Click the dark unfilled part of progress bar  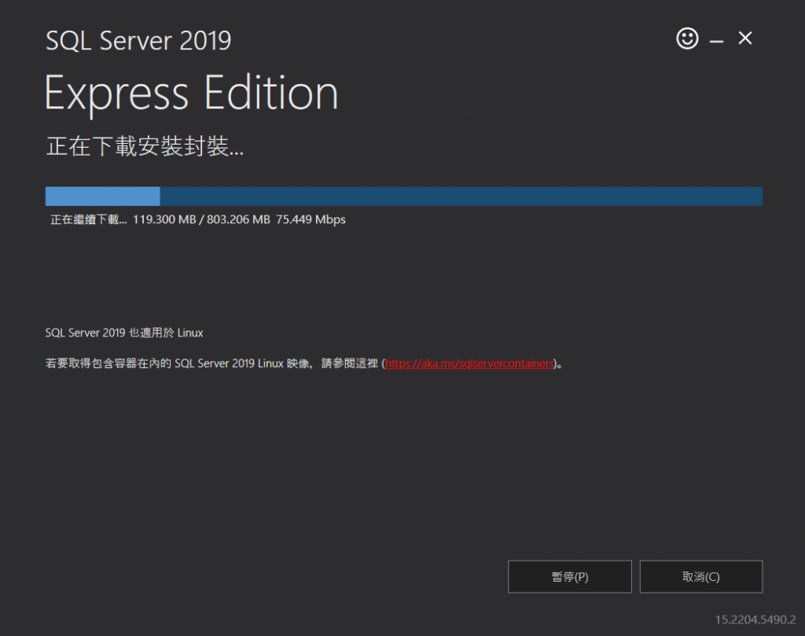(461, 196)
